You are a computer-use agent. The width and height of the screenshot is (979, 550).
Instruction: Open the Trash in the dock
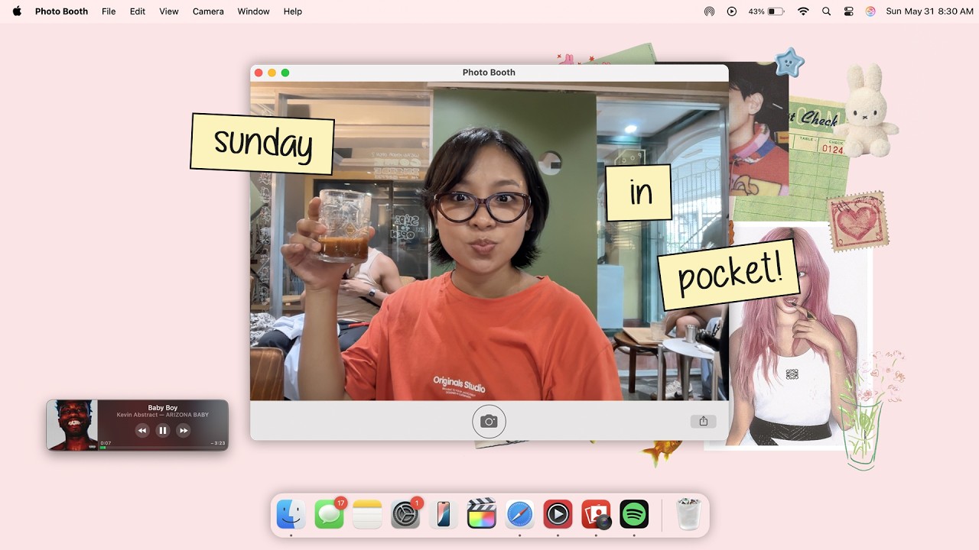pyautogui.click(x=689, y=514)
